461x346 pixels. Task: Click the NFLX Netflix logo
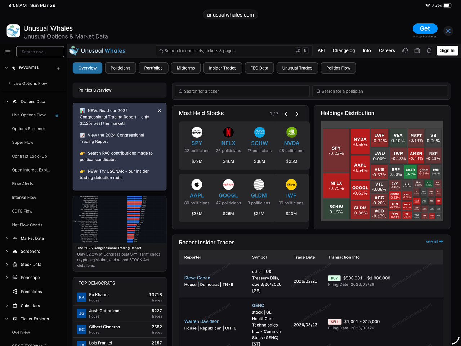(x=228, y=132)
